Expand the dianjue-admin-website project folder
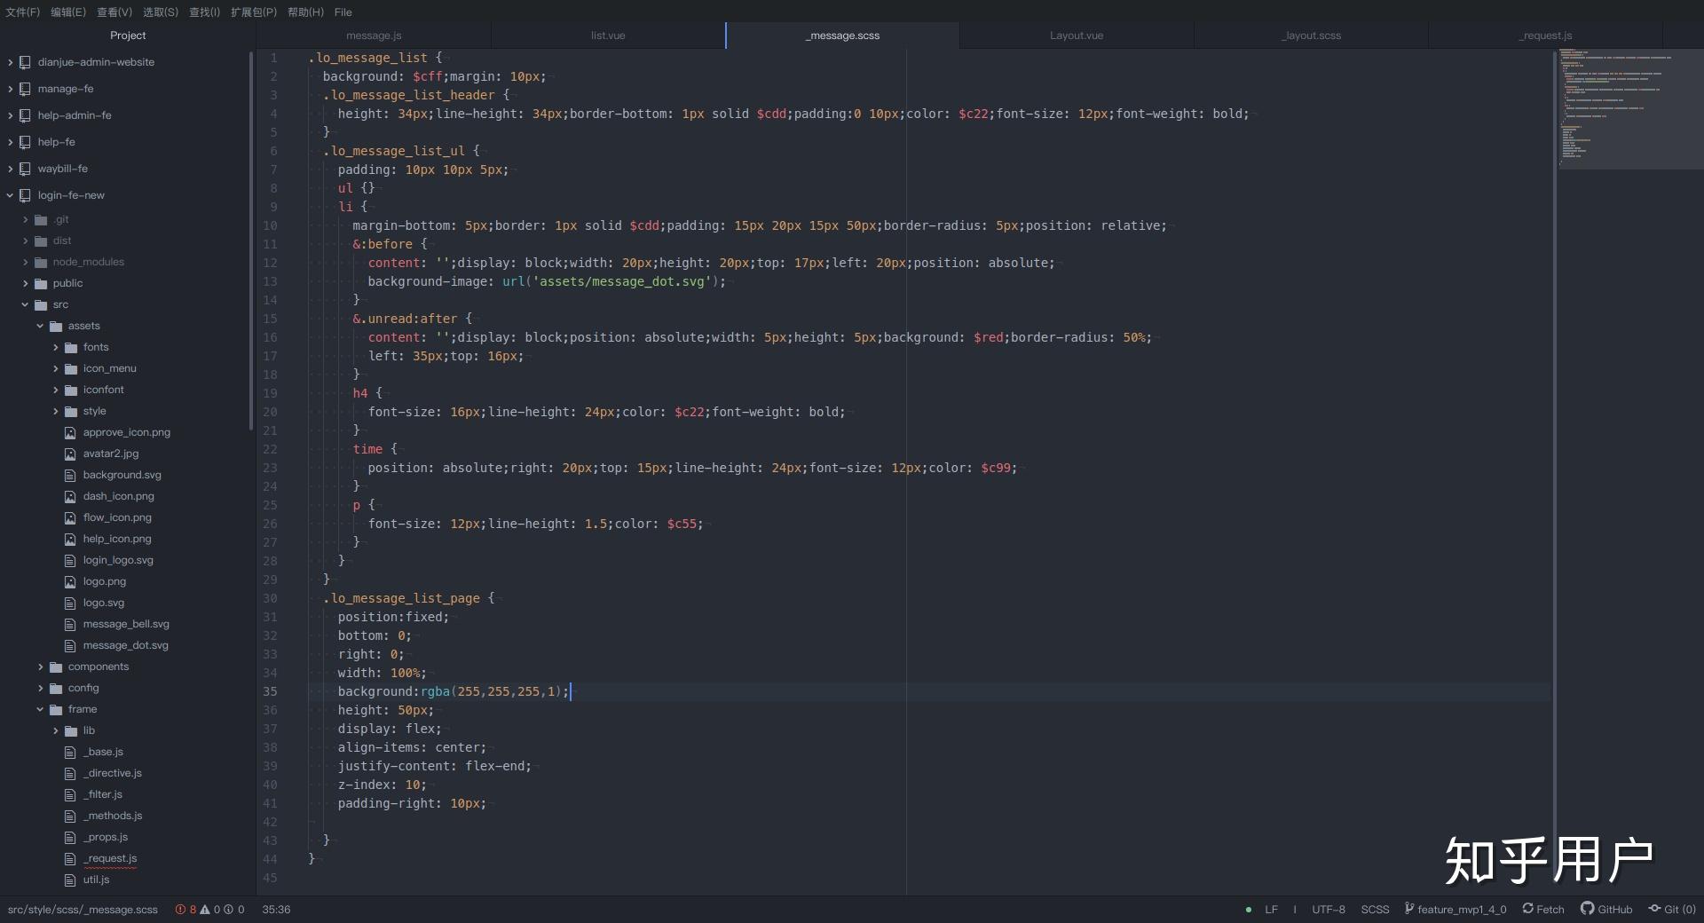Viewport: 1704px width, 923px height. click(95, 62)
